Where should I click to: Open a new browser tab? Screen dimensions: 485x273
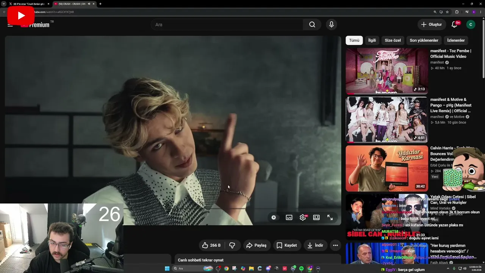pos(100,4)
